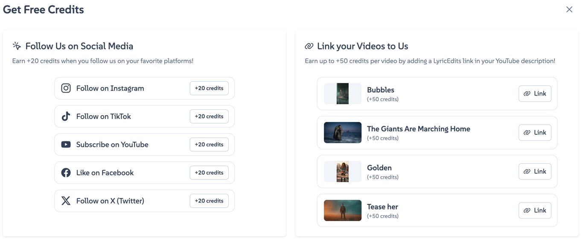The height and width of the screenshot is (244, 583).
Task: Link the Golden video
Action: (x=535, y=171)
